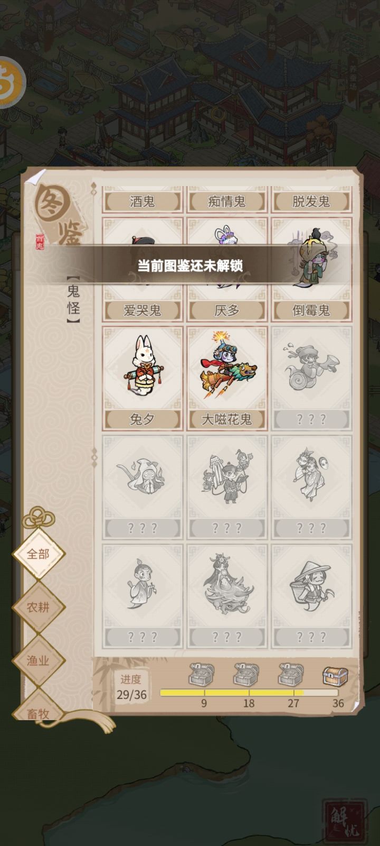Tap the locked hooded ghost silhouette

click(142, 487)
